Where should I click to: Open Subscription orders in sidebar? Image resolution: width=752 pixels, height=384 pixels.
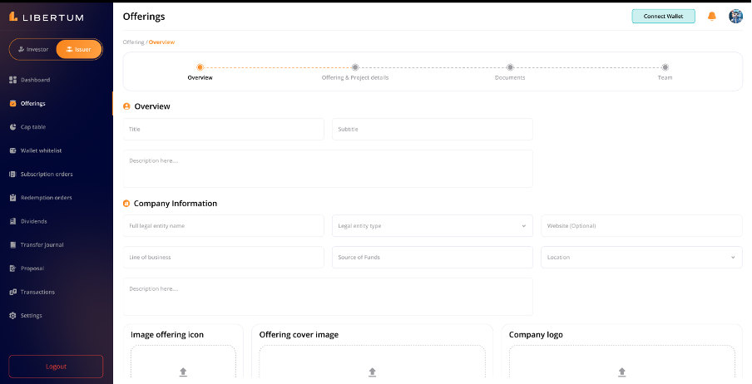pyautogui.click(x=47, y=175)
